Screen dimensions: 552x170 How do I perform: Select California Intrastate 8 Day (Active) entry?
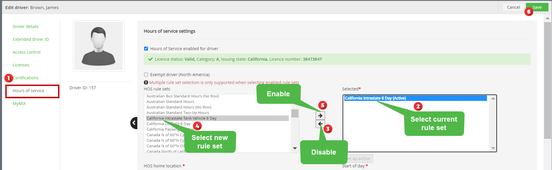click(375, 98)
